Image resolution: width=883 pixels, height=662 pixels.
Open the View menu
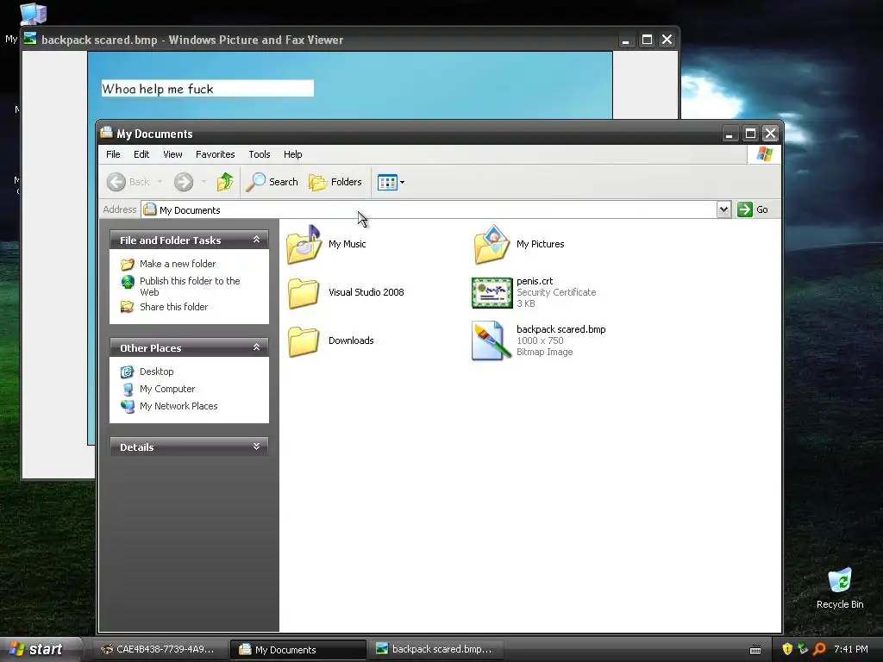click(172, 154)
